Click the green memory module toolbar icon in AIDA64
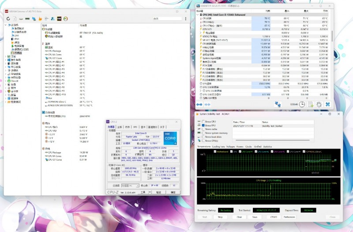Image resolution: width=353 pixels, height=232 pixels. click(x=27, y=19)
